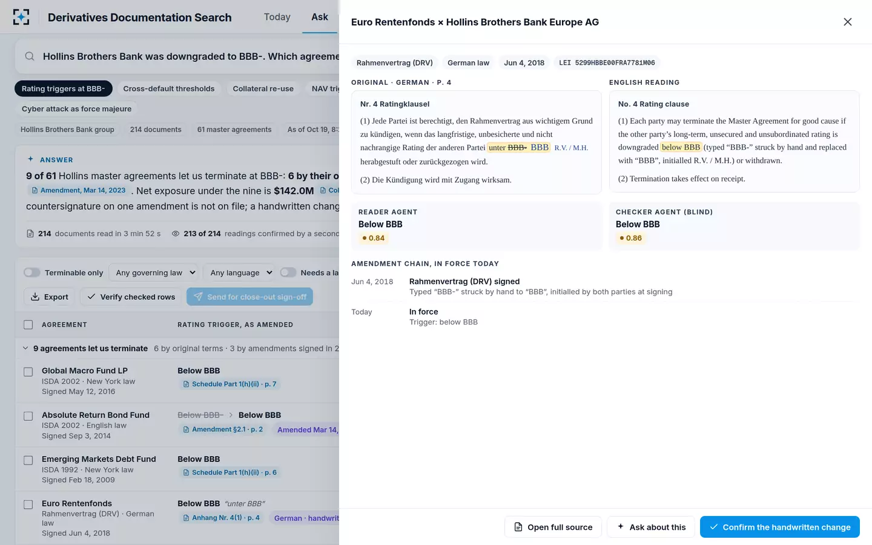
Task: Click the Global Macro Fund LP agreement name
Action: (85, 371)
